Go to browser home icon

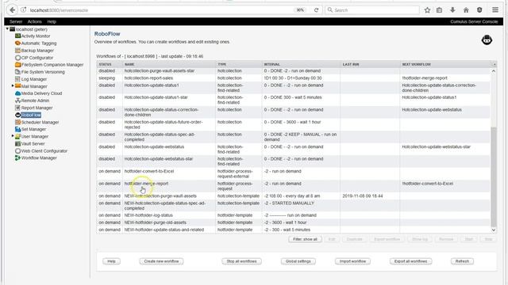tap(466, 10)
